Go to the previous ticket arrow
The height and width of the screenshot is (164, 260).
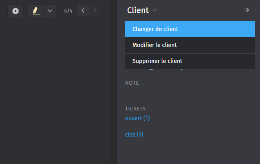click(83, 11)
